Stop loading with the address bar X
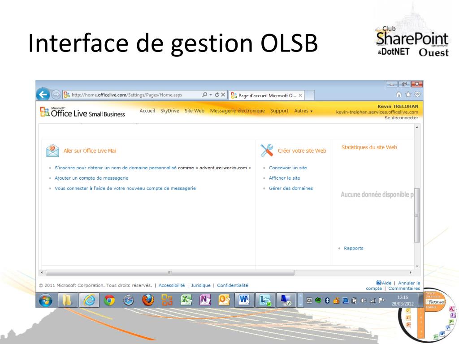This screenshot has width=459, height=344. pyautogui.click(x=223, y=95)
